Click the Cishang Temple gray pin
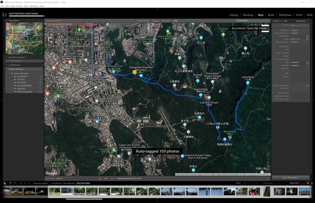This screenshot has height=203, width=315. pyautogui.click(x=209, y=98)
